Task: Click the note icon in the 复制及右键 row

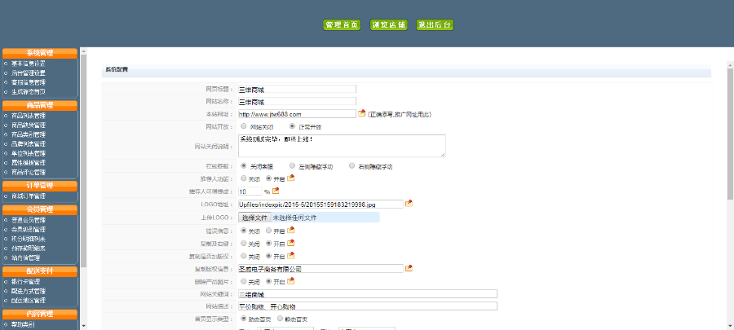Action: (290, 243)
